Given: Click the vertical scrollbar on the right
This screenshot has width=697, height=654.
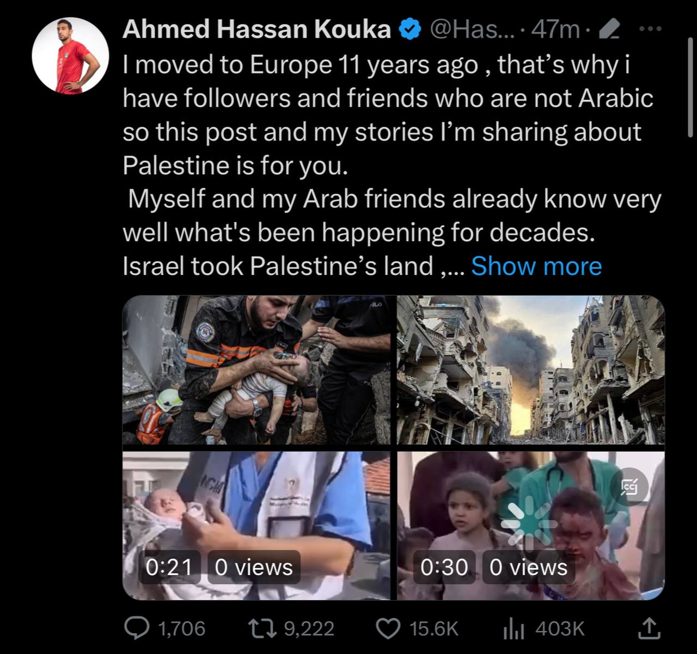Looking at the screenshot, I should [x=690, y=87].
